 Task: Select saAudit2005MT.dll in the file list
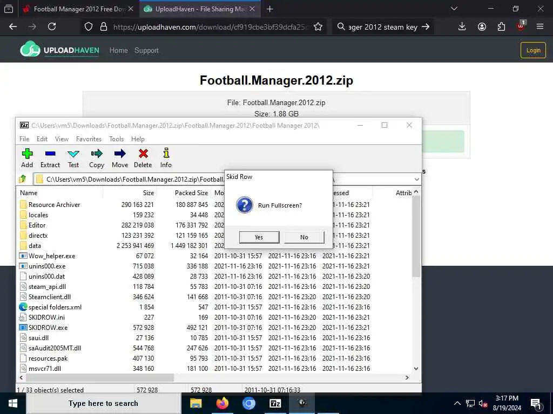(x=55, y=348)
